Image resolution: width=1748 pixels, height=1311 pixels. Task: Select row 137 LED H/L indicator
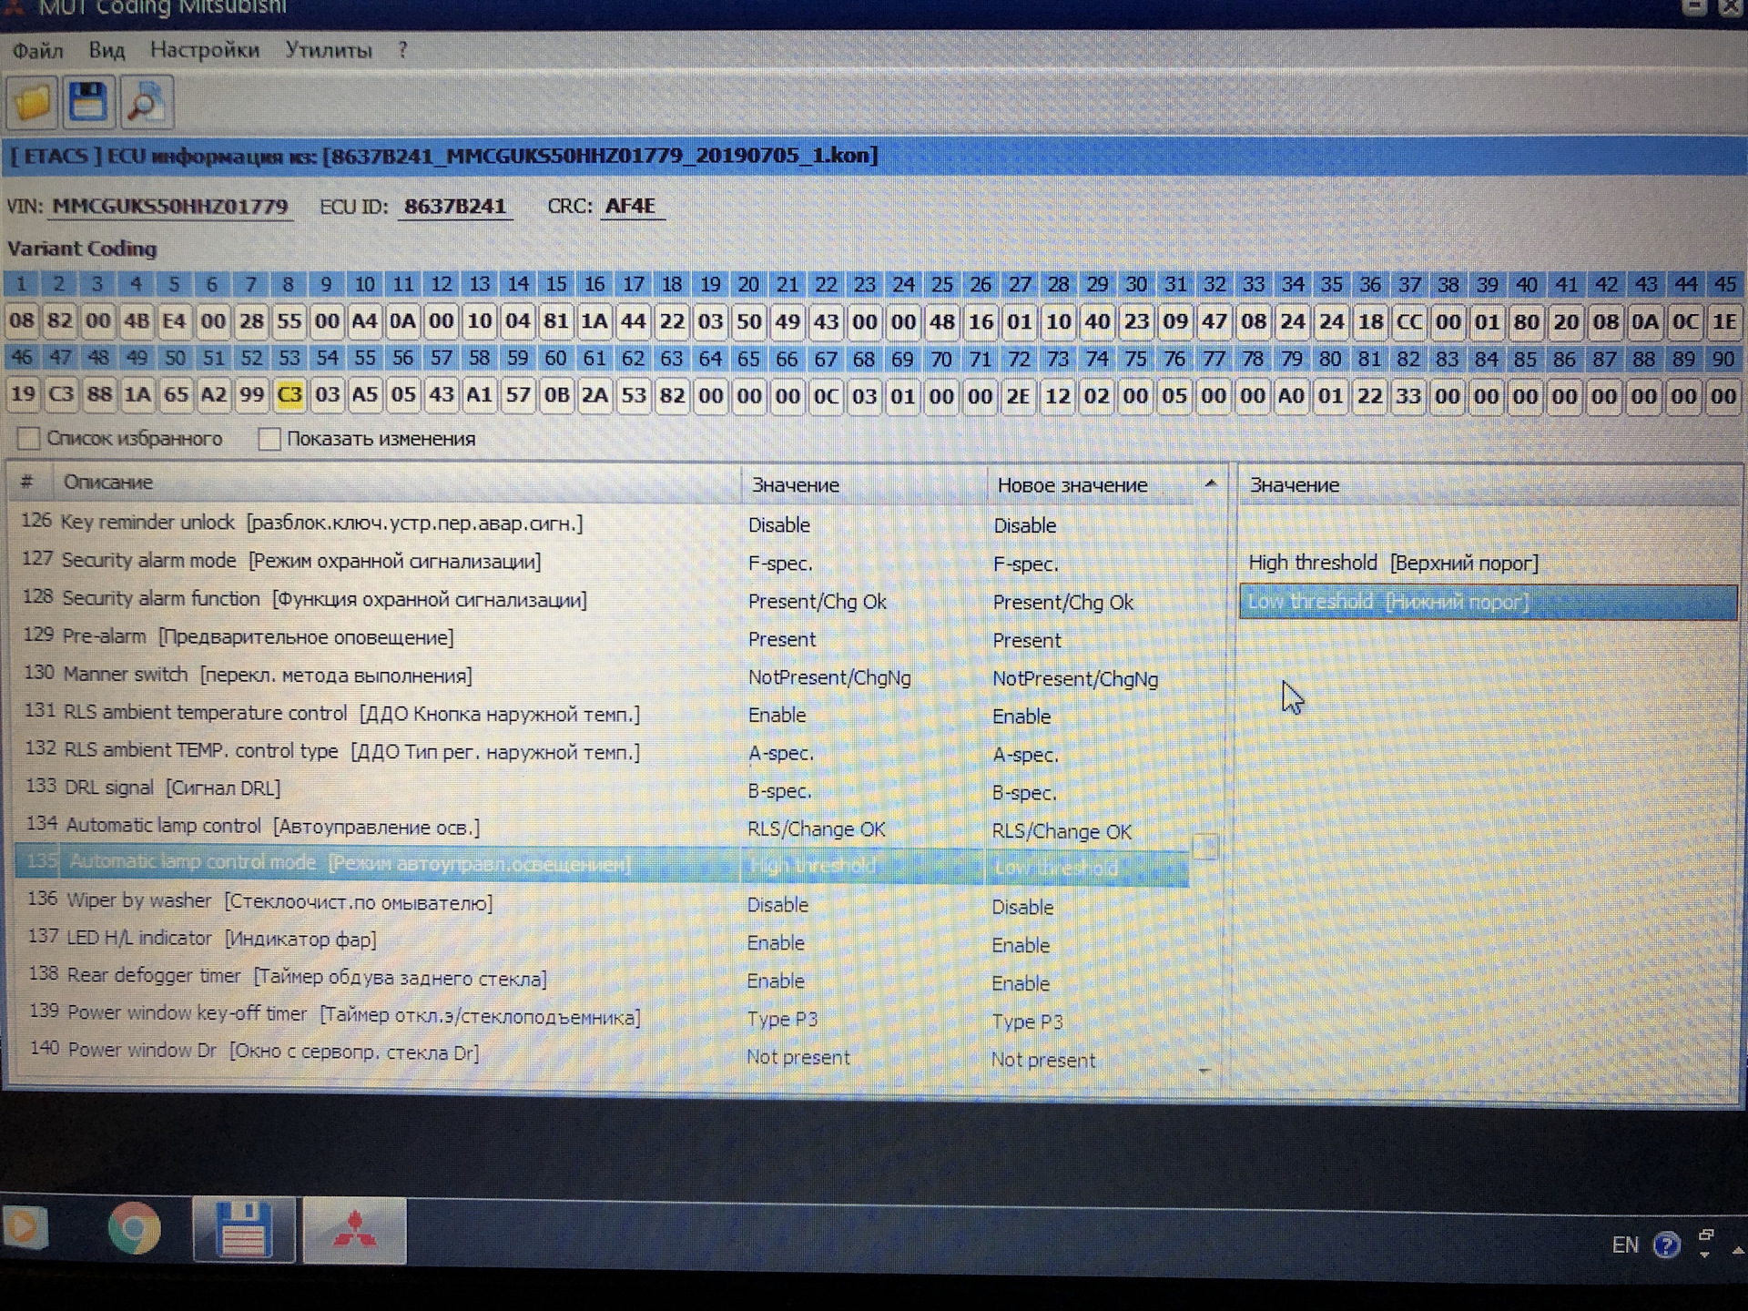tap(601, 941)
